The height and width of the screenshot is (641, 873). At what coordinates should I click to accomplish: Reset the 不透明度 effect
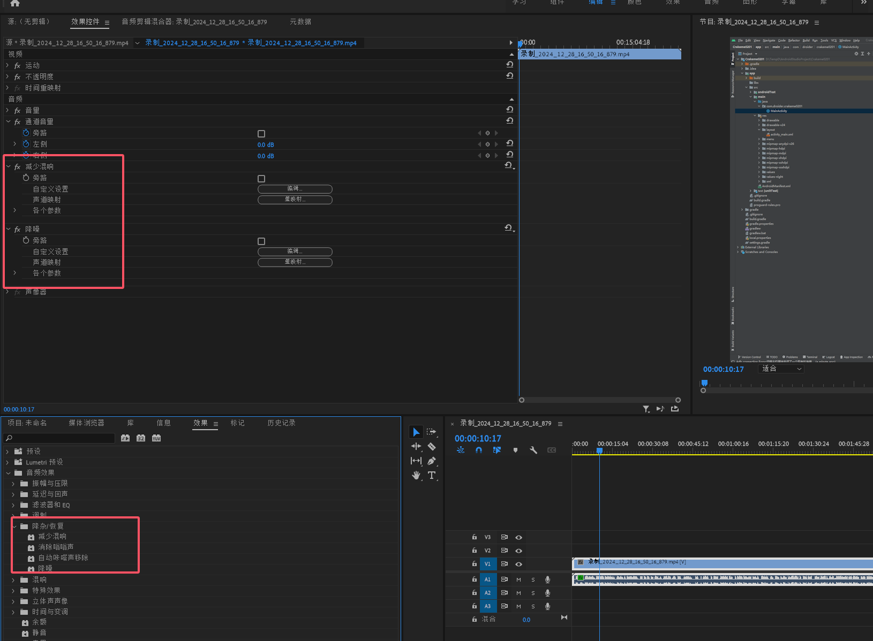(x=510, y=75)
